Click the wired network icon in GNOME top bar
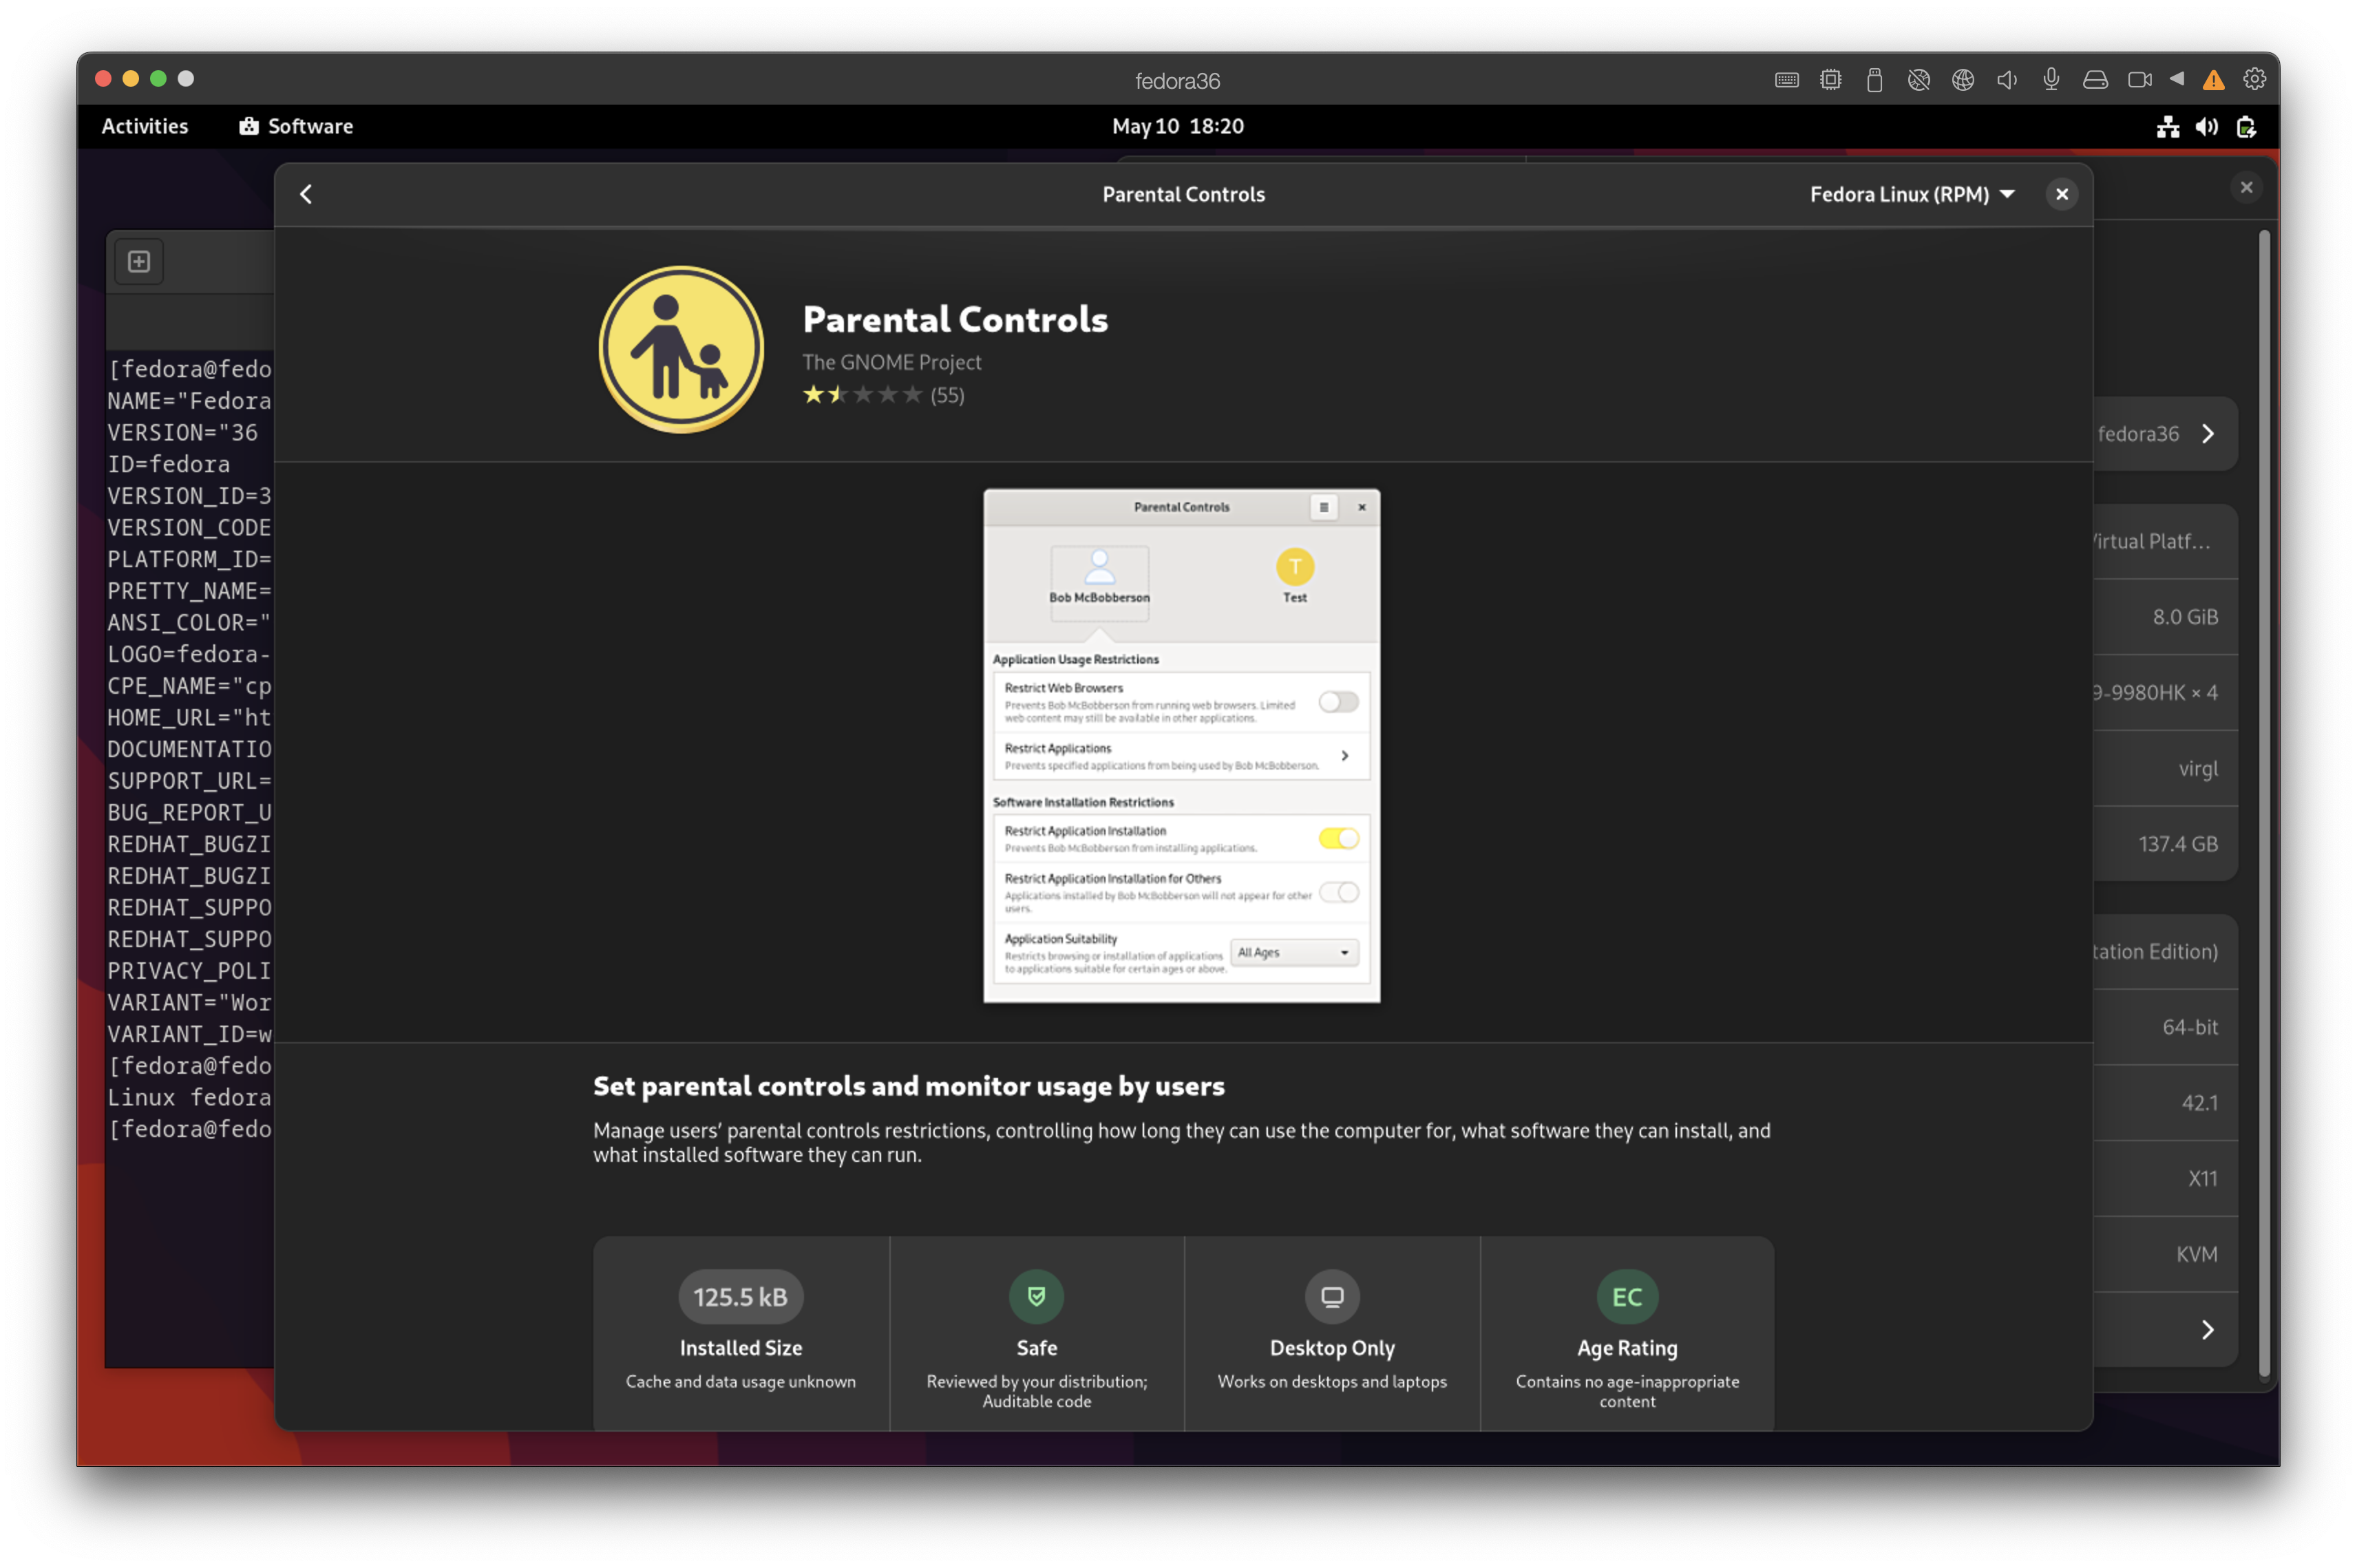2357x1568 pixels. pyautogui.click(x=2167, y=127)
